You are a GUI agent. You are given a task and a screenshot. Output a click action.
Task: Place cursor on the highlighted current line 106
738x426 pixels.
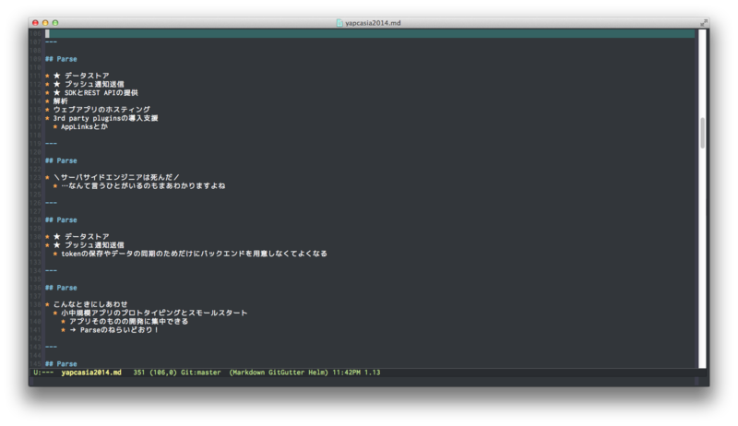click(370, 33)
